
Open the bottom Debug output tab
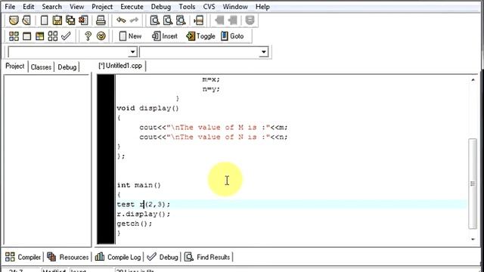163,257
